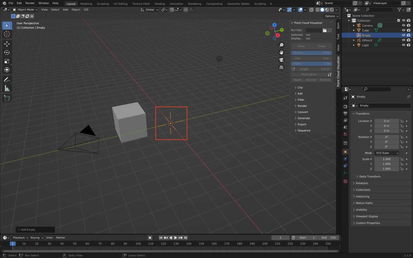Enable wireframe viewport shading mode
The height and width of the screenshot is (258, 413).
pyautogui.click(x=318, y=10)
